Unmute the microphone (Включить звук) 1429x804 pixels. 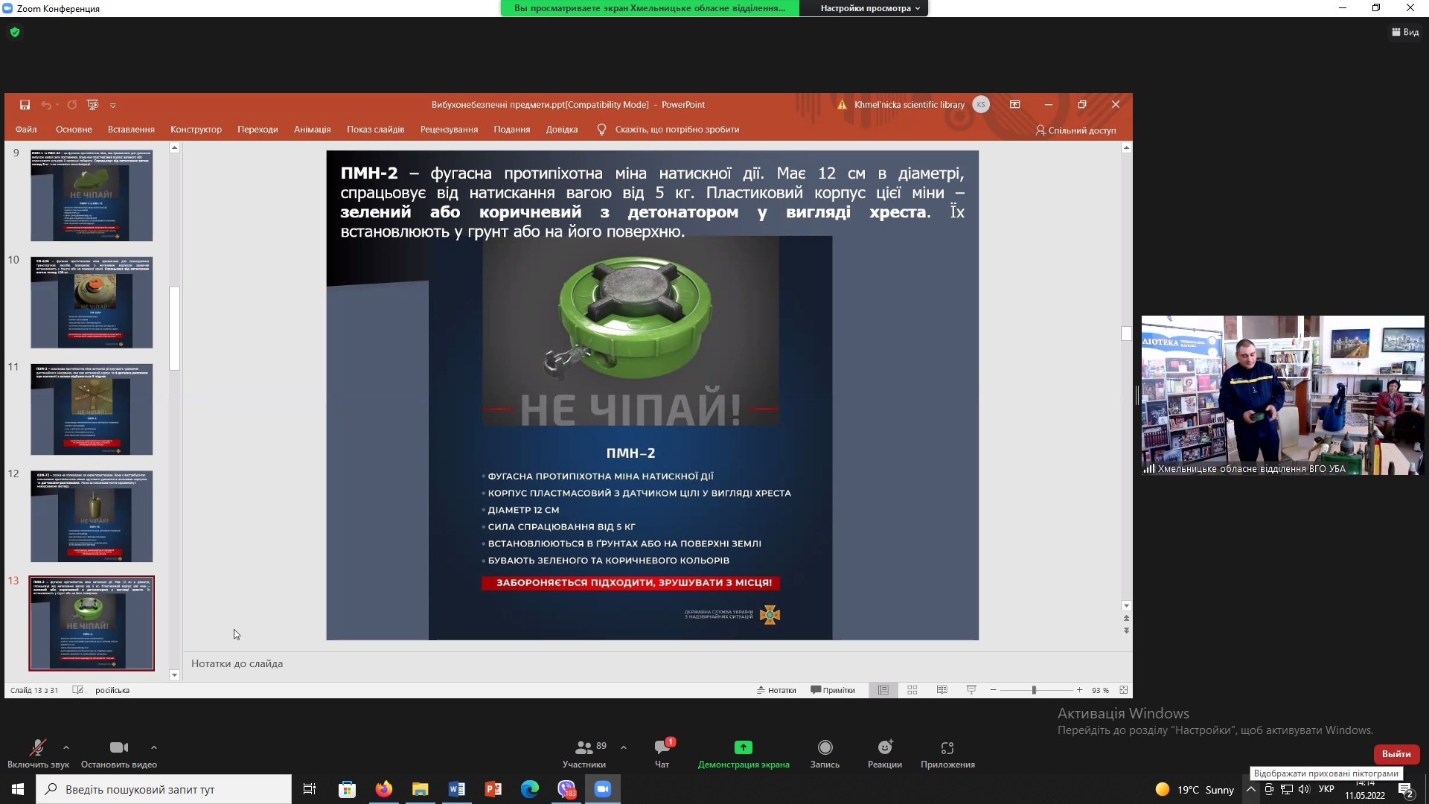click(x=37, y=747)
